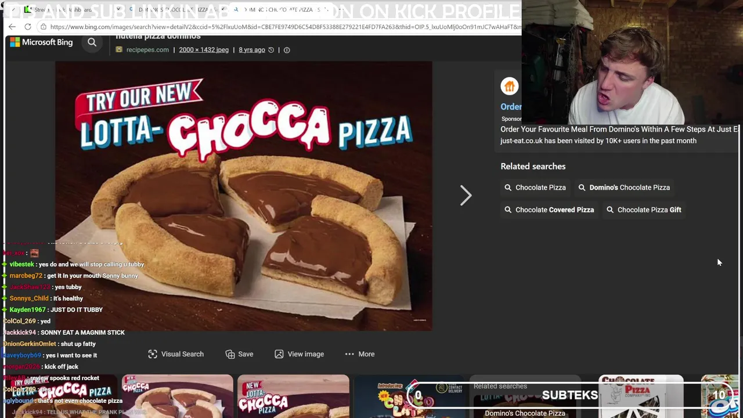The height and width of the screenshot is (418, 743).
Task: Open View image button
Action: tap(299, 354)
